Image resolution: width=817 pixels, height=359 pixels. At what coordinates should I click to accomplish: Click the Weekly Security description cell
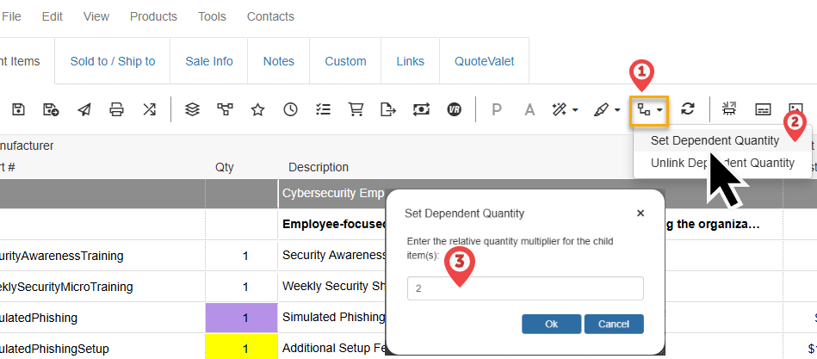click(333, 287)
